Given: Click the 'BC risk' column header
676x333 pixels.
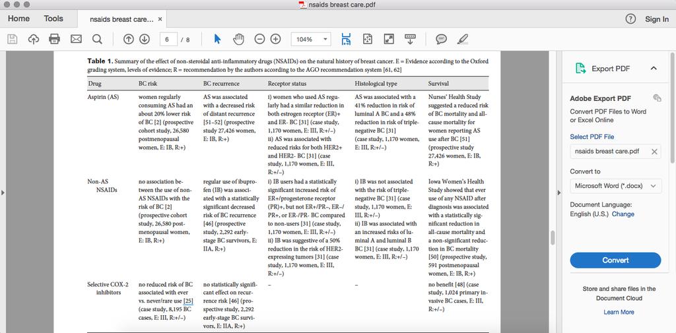Looking at the screenshot, I should (148, 83).
